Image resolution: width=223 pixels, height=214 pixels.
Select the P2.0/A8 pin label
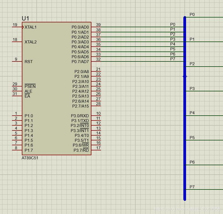click(x=82, y=71)
